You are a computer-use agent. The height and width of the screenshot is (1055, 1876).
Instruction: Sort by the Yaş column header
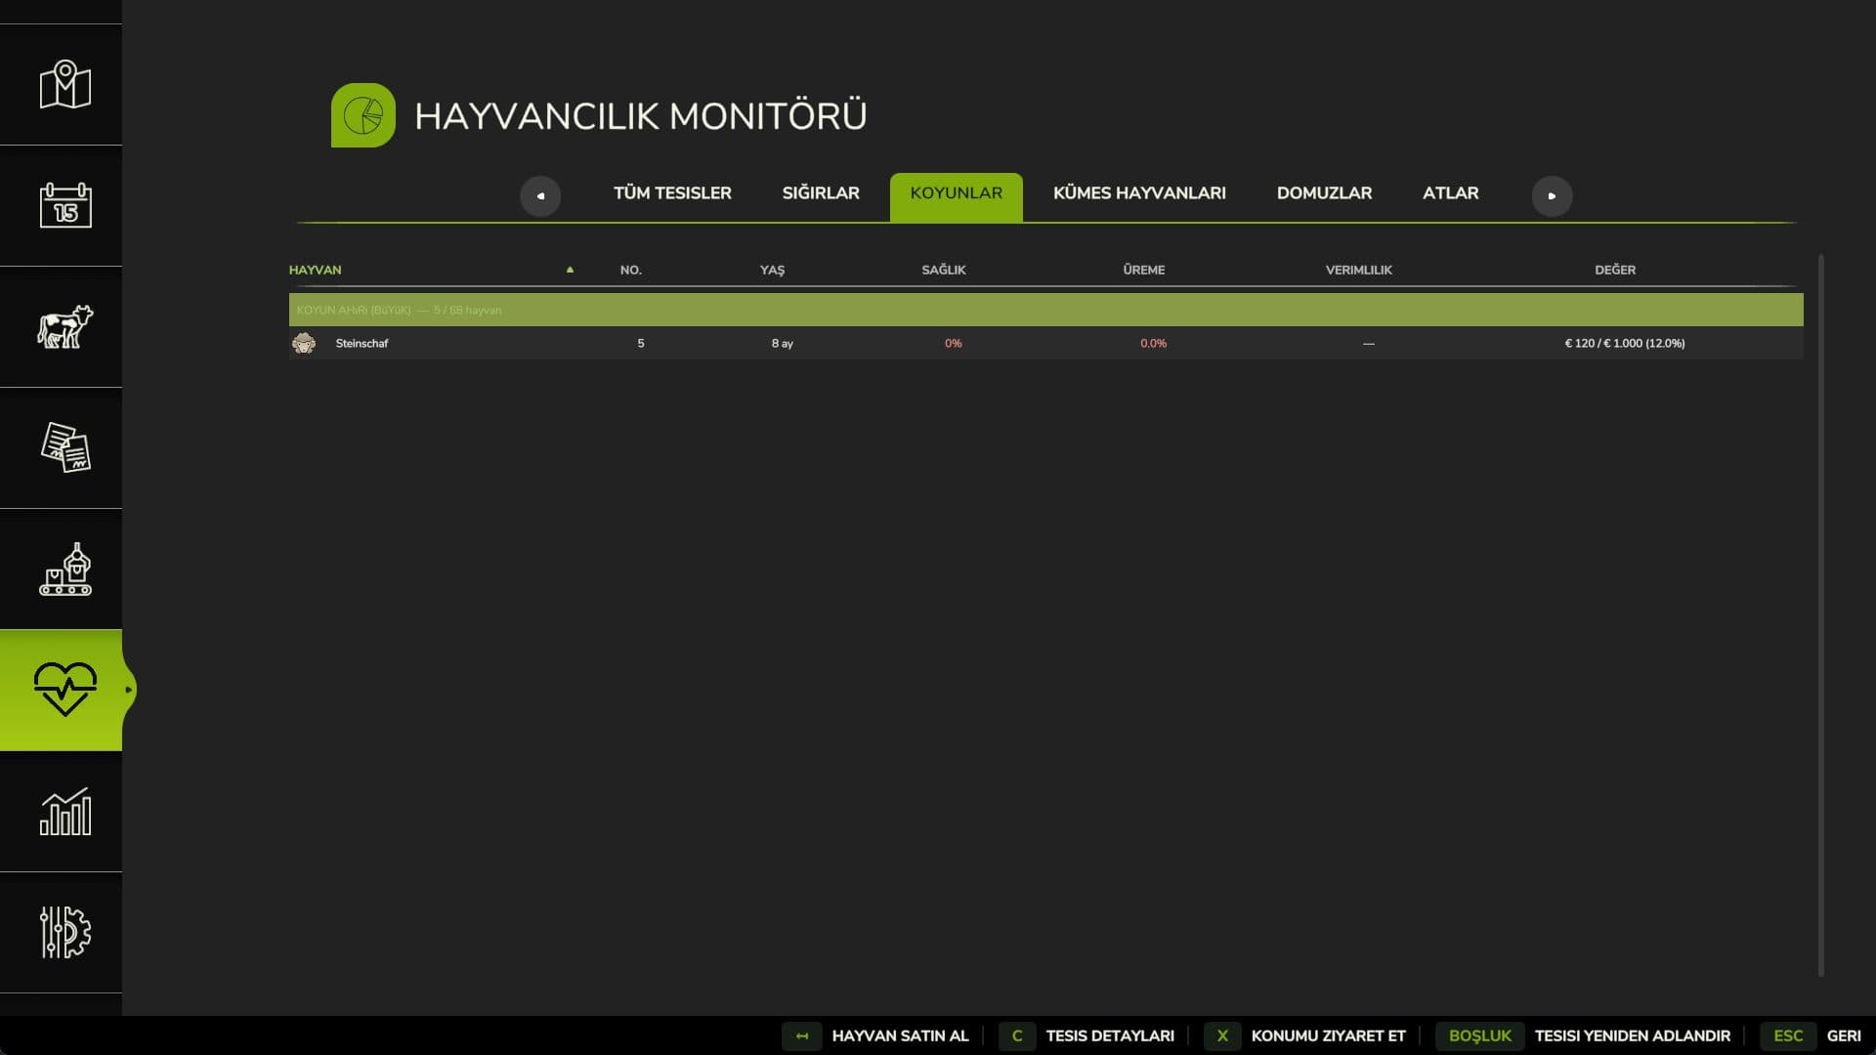tap(772, 270)
